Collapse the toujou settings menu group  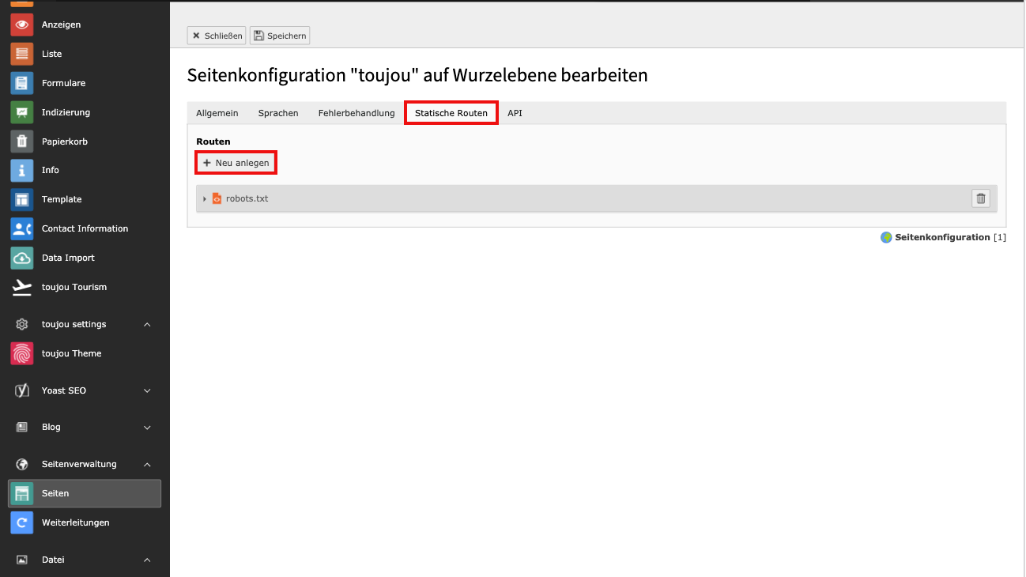coord(147,324)
